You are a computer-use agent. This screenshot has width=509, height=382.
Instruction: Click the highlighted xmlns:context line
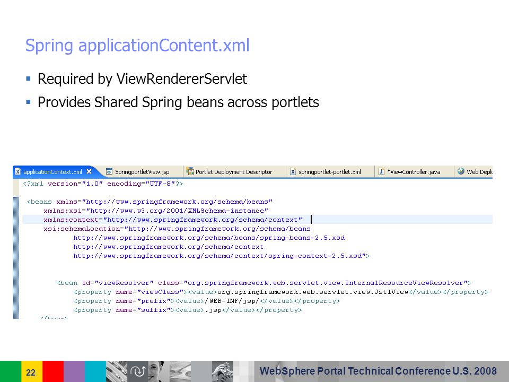(257, 220)
